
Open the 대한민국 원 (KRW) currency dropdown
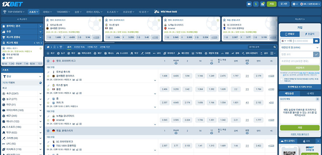299,48
